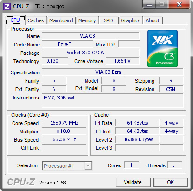This screenshot has height=191, width=193.
Task: Click the Core Voltage value field
Action: click(123, 61)
